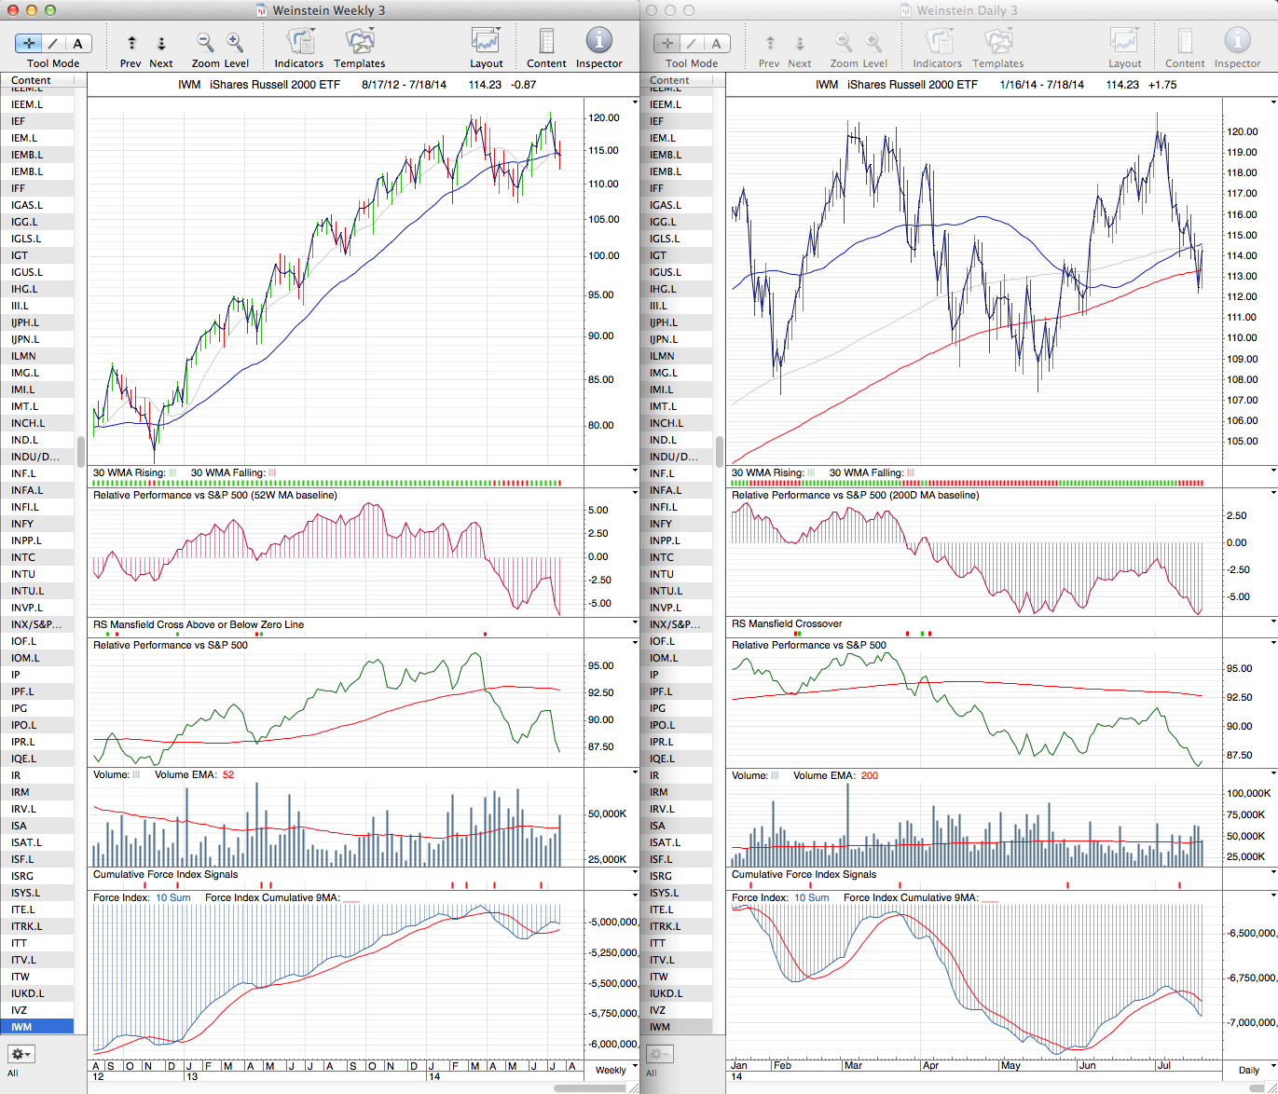The width and height of the screenshot is (1278, 1094).
Task: Open Templates in the Weekly window toolbar
Action: click(360, 43)
